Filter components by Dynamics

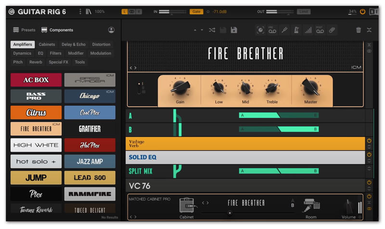22,53
